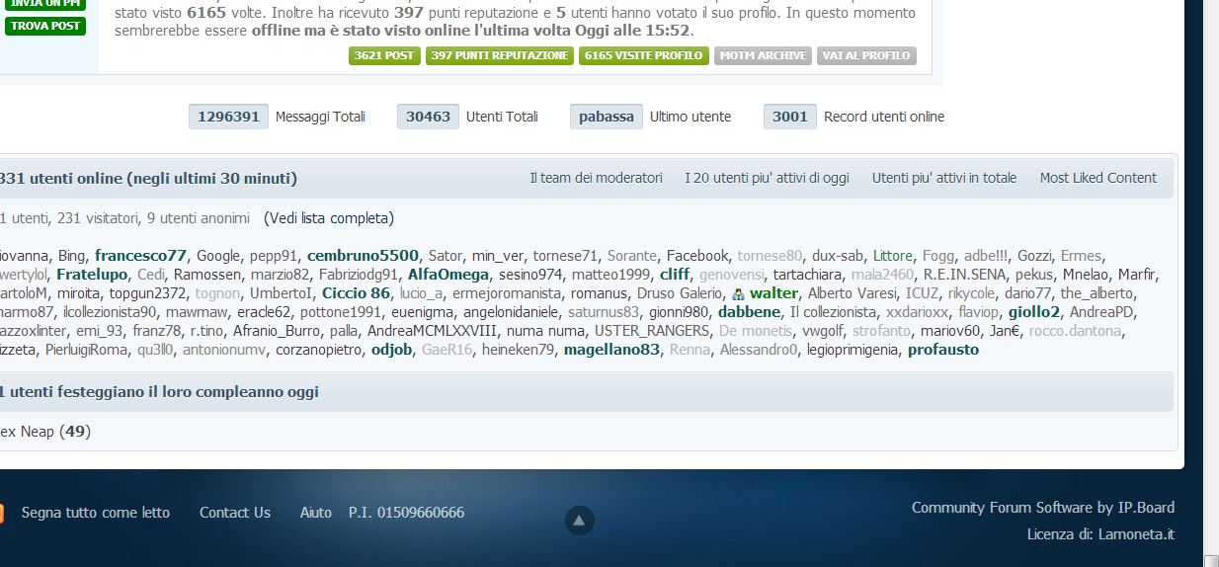Open user Fratelupo's profile
This screenshot has width=1219, height=567.
pos(92,275)
